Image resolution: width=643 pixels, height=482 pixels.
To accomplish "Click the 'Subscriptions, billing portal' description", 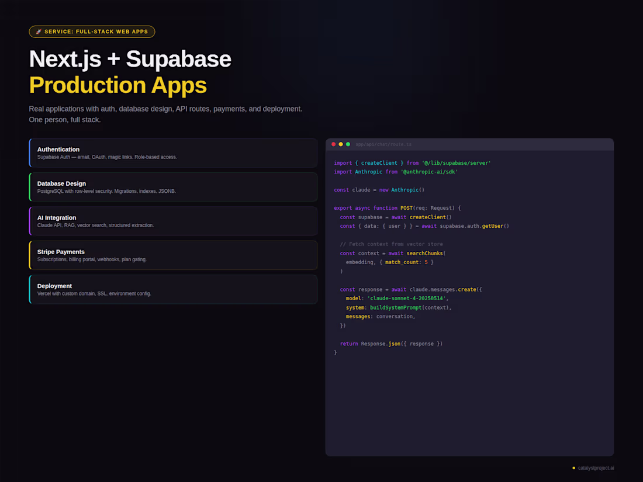I will tap(92, 259).
